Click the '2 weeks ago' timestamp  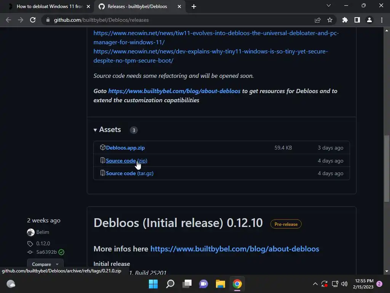click(x=44, y=220)
